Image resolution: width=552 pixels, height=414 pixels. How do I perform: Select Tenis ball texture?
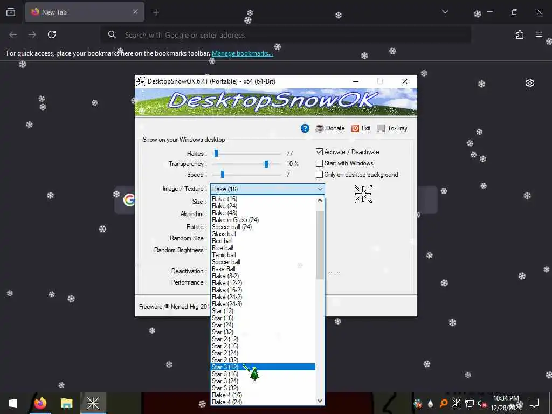point(263,255)
